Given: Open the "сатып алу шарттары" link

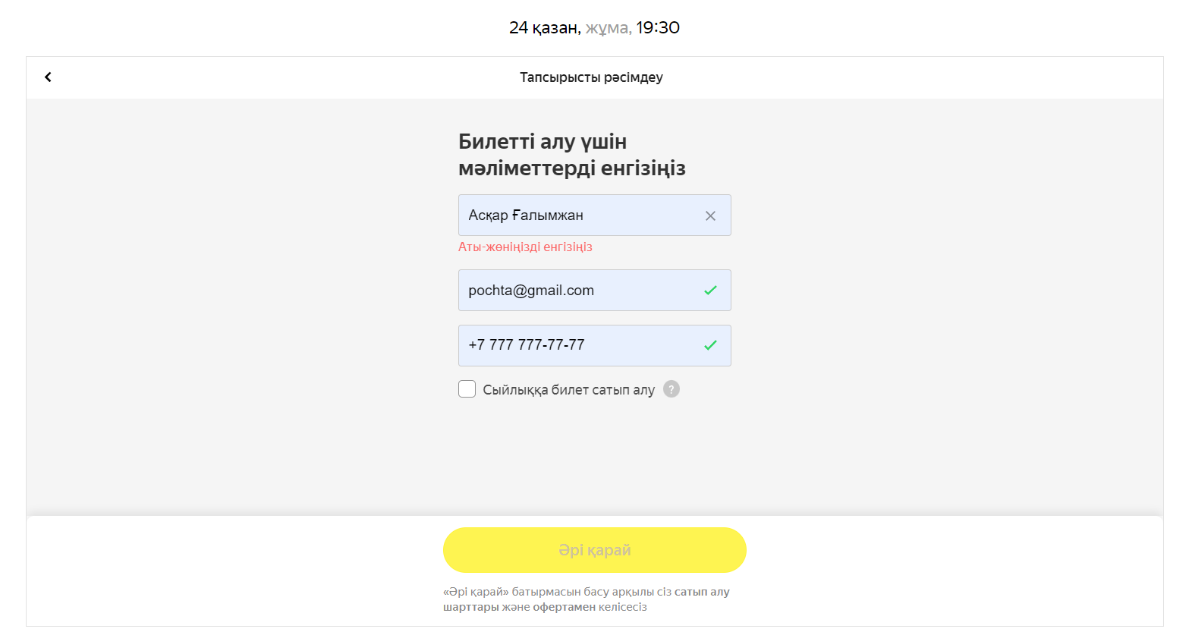Looking at the screenshot, I should (701, 592).
